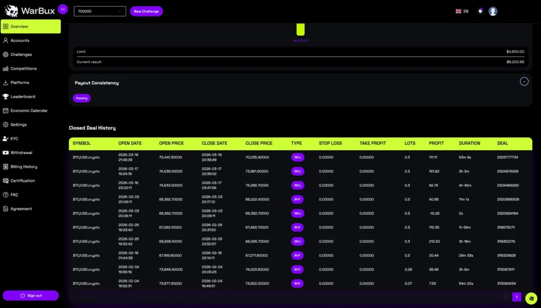Open support chat bubble

531,299
